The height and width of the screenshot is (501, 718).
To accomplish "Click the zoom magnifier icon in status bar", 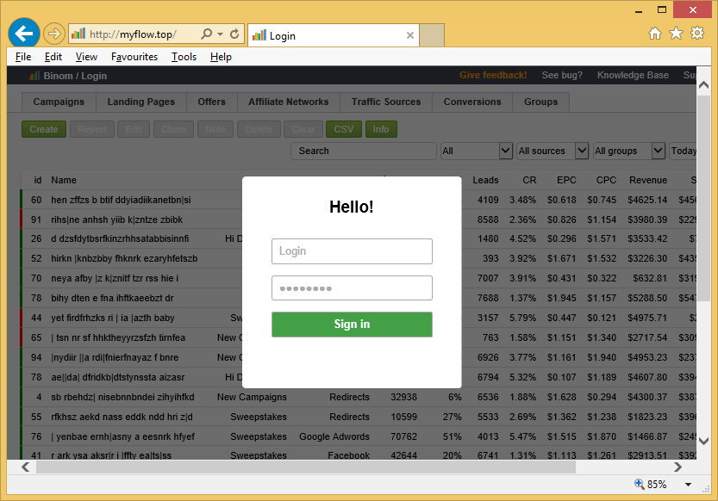I will [x=640, y=484].
